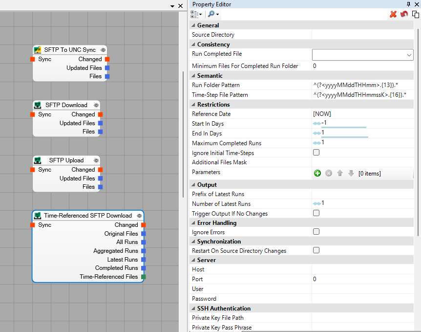Toggle the eye icon on SFTP Download node

(x=96, y=105)
